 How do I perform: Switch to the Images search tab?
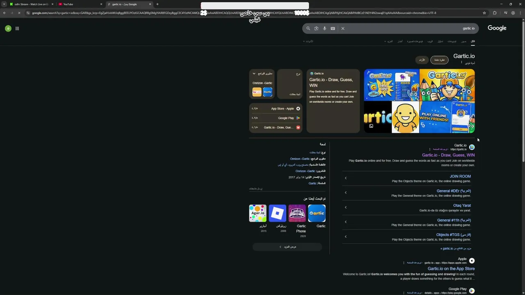(463, 41)
